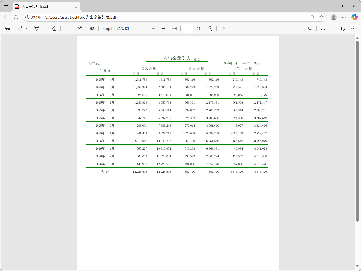The width and height of the screenshot is (361, 271).
Task: Click the Add text tool
Action: (x=67, y=29)
